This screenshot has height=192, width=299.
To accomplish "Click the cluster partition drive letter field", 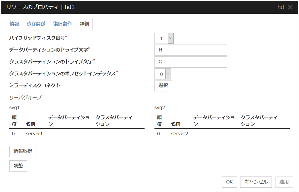I will 191,62.
